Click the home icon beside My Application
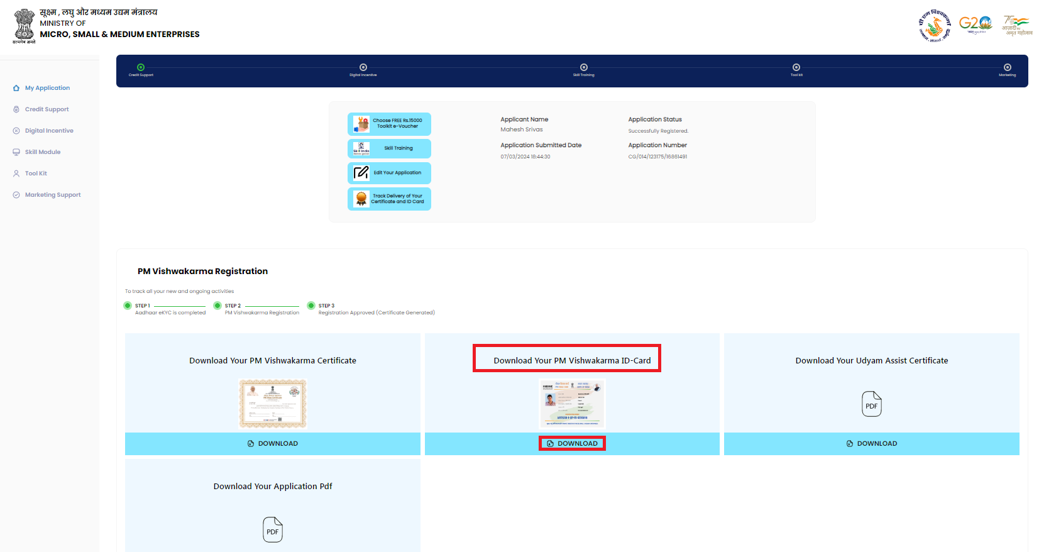Viewport: 1039px width, 552px height. pos(16,88)
